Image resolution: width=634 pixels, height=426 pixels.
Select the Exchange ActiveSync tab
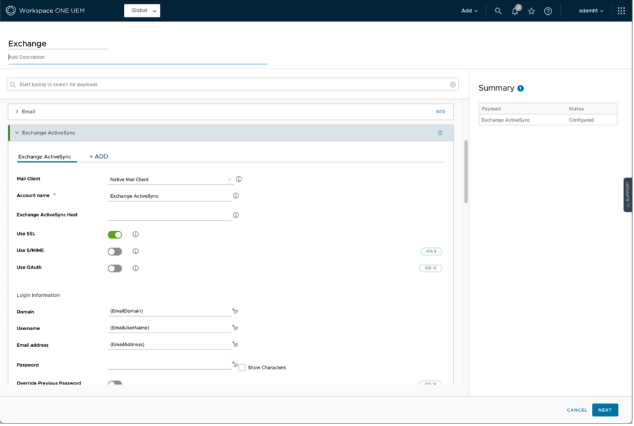45,157
